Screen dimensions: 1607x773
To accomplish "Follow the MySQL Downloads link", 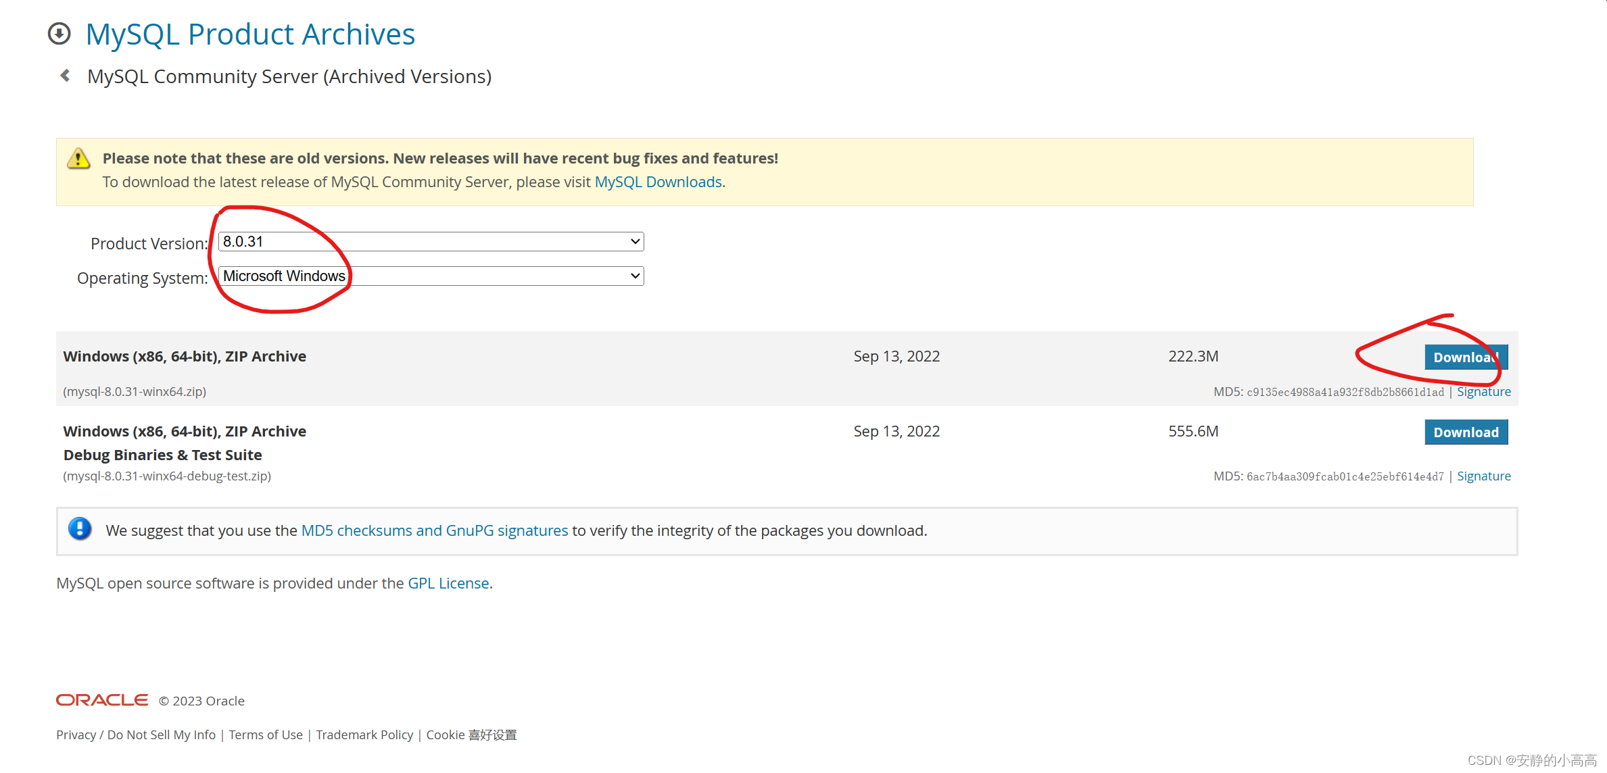I will (658, 182).
